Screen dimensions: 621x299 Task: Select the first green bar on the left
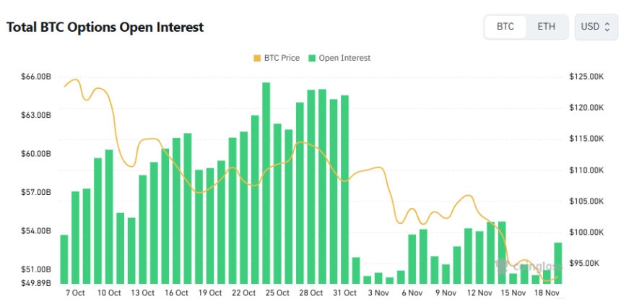click(64, 259)
